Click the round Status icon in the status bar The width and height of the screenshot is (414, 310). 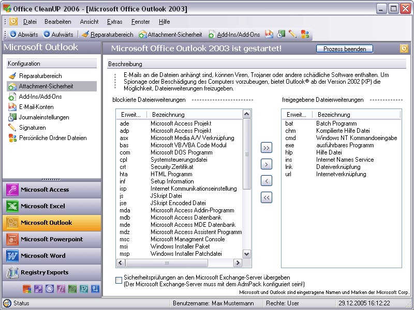7,303
